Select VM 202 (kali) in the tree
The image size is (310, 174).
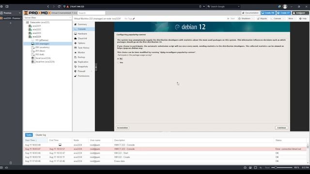tap(40, 55)
